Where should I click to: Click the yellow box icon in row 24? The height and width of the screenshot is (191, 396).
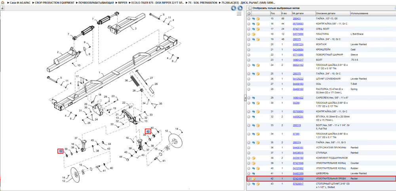pyautogui.click(x=258, y=65)
